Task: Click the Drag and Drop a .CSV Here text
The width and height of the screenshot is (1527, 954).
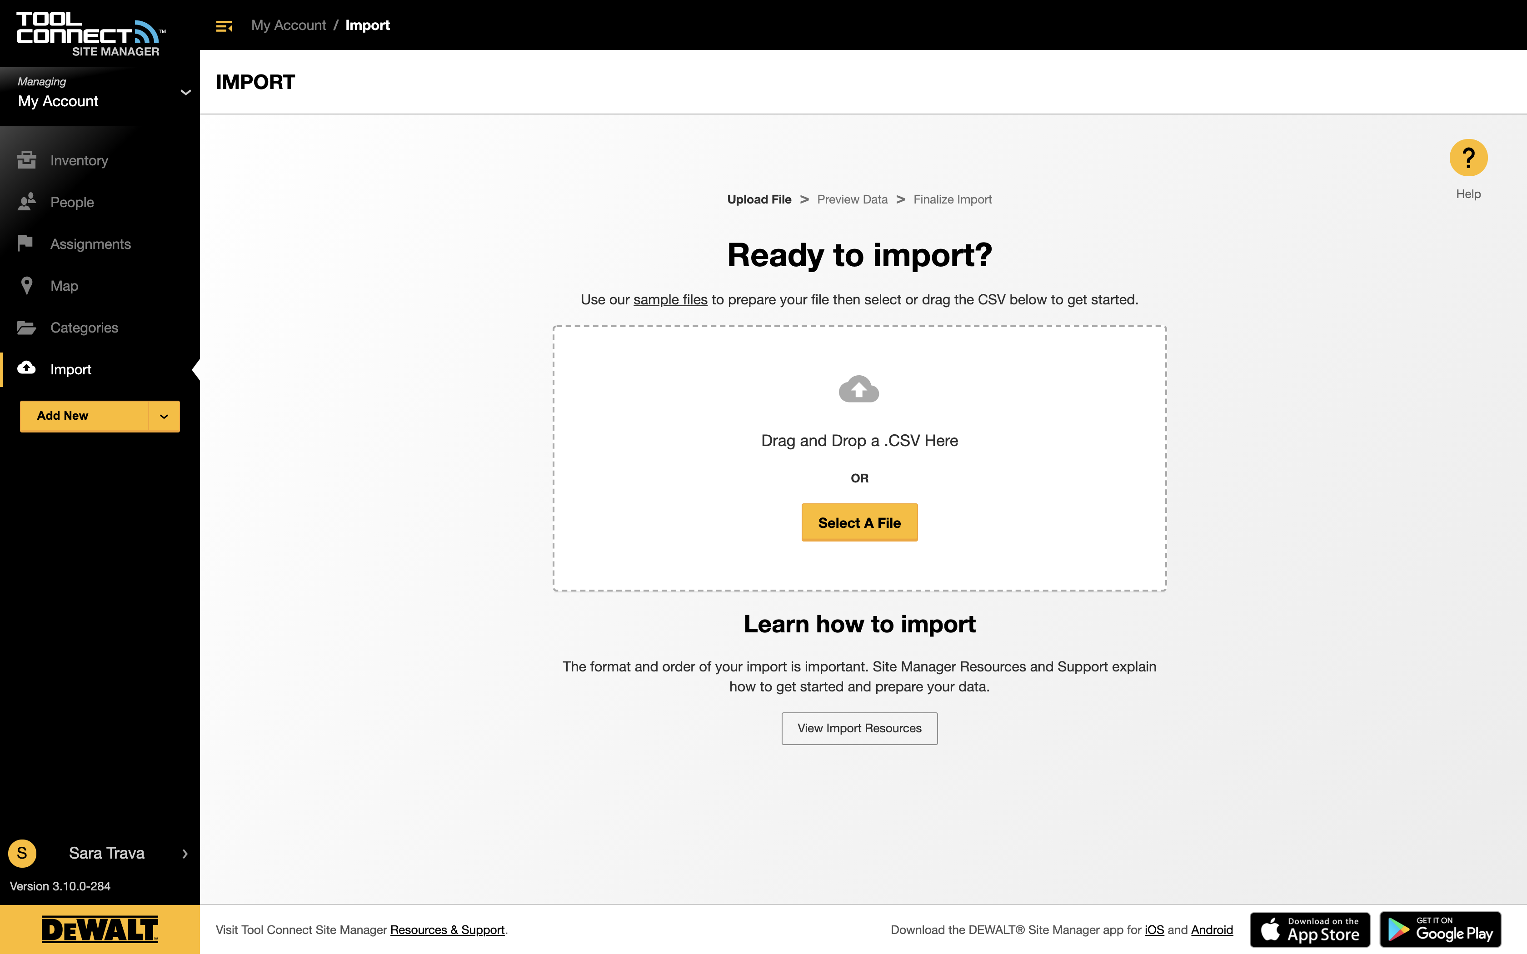Action: 859,440
